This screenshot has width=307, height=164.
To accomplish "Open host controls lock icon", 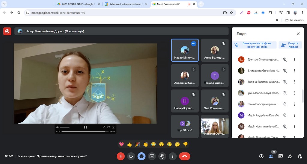I will (300, 156).
